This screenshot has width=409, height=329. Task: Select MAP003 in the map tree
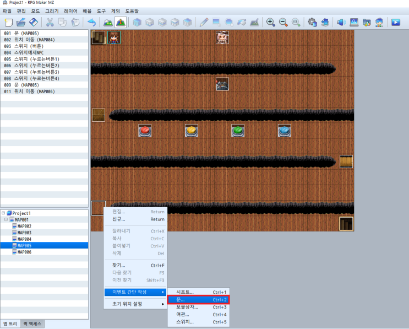click(x=24, y=233)
